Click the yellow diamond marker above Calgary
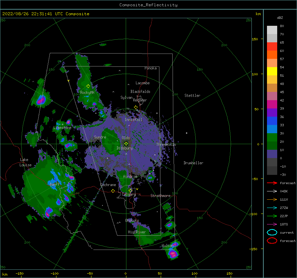 pyautogui.click(x=130, y=190)
